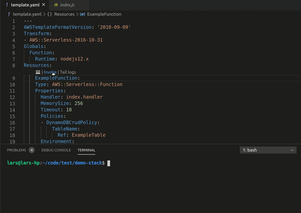
Task: Click the YAML exclamation icon on template.yaml tab
Action: point(7,5)
